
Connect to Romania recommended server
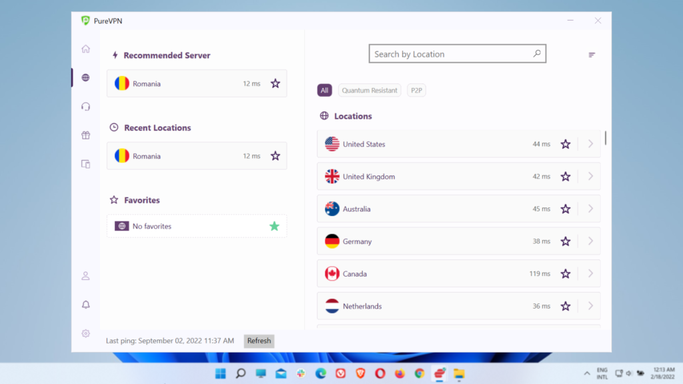[197, 83]
